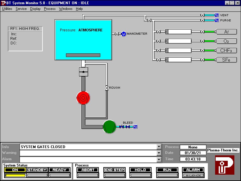This screenshot has height=181, width=241.
Task: Expand the Warning message dropdown
Action: pos(159,153)
